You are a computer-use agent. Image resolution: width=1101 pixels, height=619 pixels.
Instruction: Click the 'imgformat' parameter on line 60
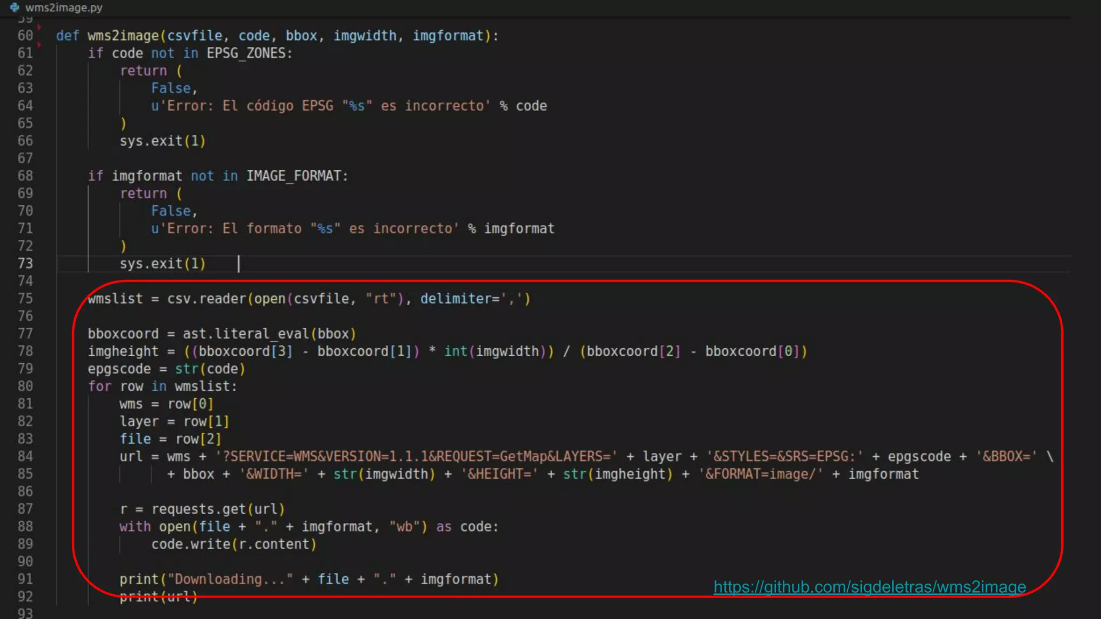pyautogui.click(x=448, y=35)
